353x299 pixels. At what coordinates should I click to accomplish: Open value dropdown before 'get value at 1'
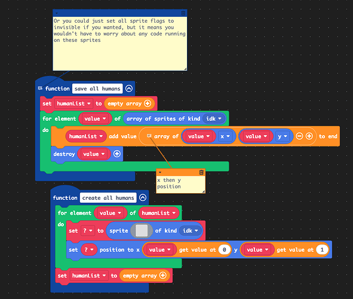257,250
